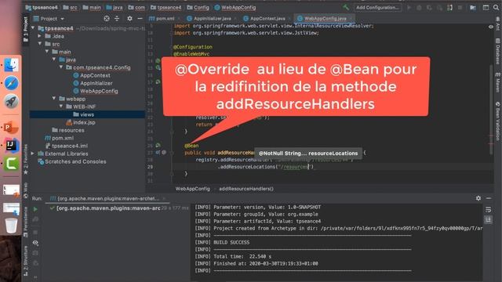Collapse the java folder arrow
This screenshot has height=282, width=502.
tap(54, 60)
